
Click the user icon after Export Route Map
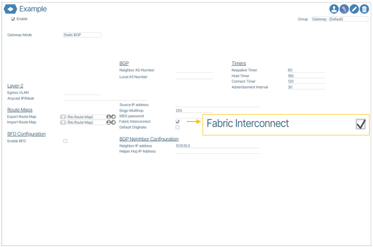click(x=108, y=117)
